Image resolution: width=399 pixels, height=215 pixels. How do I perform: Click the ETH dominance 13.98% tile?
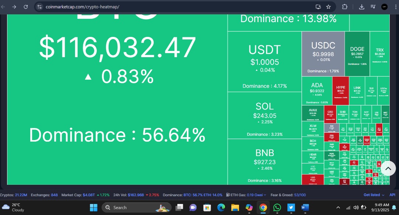[288, 22]
